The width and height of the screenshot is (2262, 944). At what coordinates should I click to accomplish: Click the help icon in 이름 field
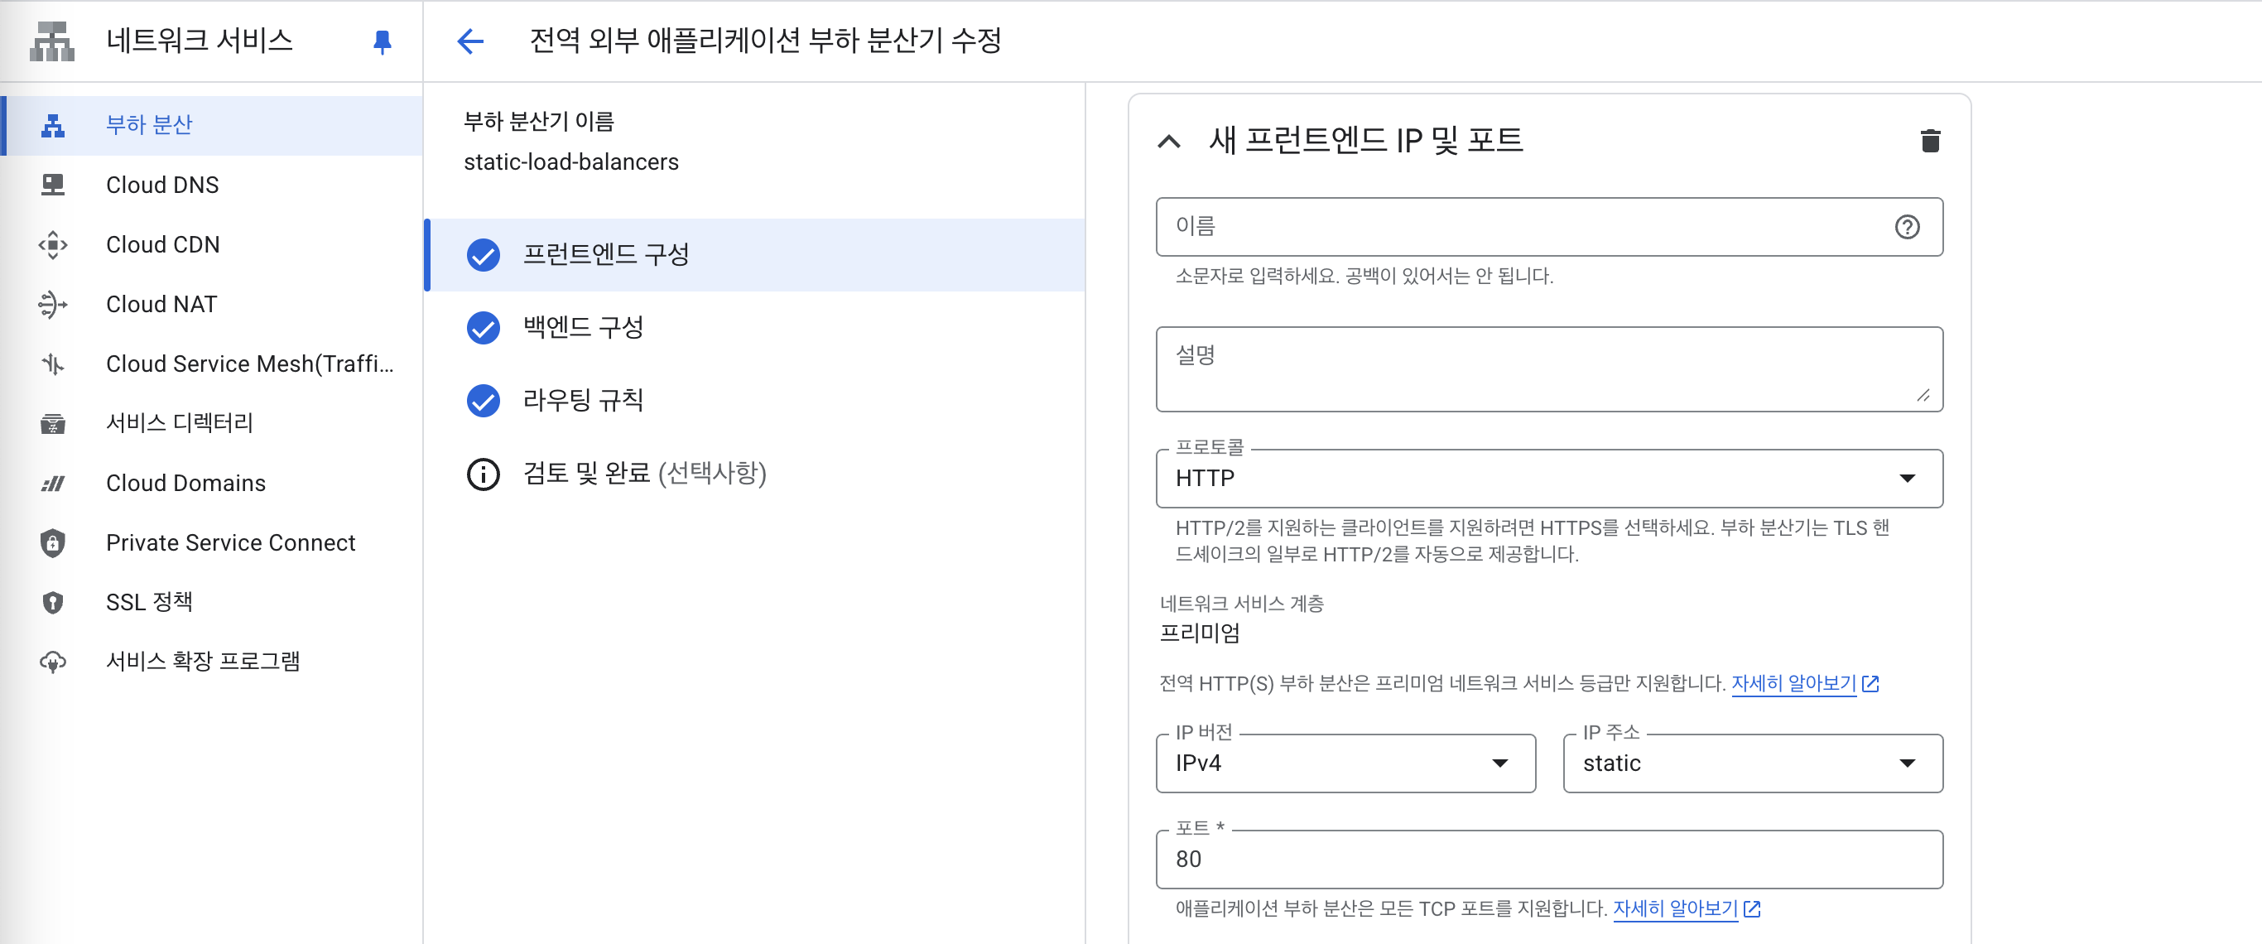coord(1906,227)
